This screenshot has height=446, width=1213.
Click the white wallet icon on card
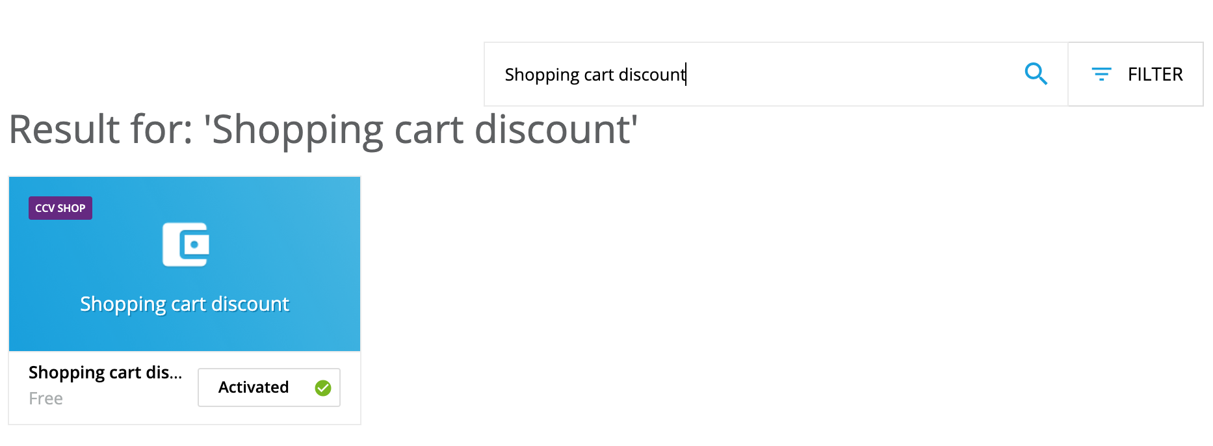point(186,244)
